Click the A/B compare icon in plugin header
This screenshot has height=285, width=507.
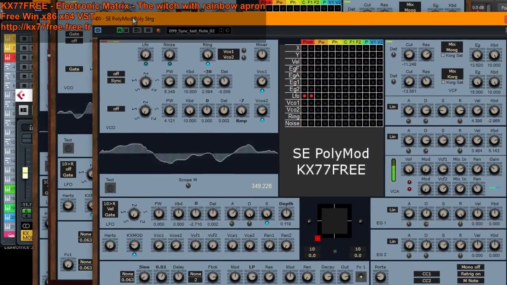point(137,30)
